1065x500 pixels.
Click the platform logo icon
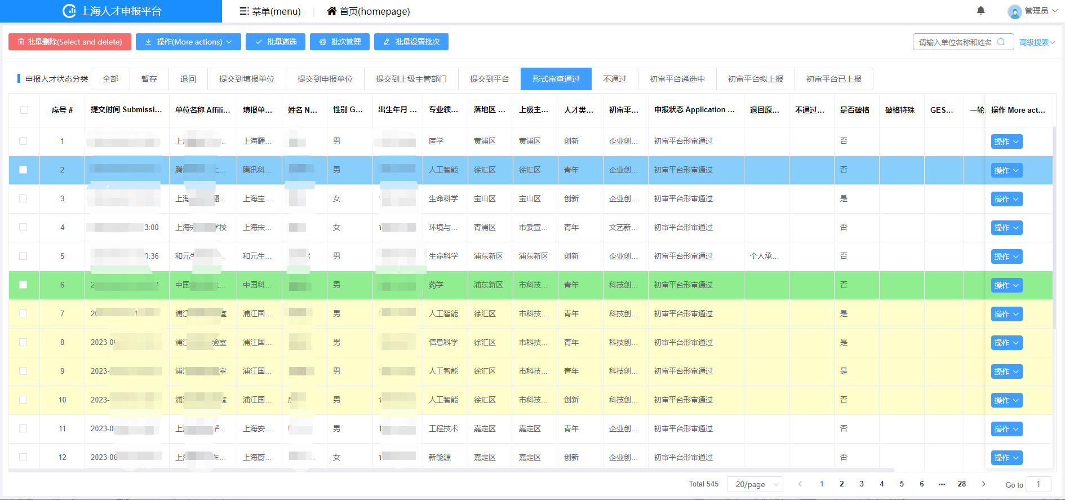69,11
